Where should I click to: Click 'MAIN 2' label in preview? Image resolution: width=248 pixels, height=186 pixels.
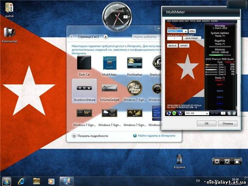(x=220, y=91)
